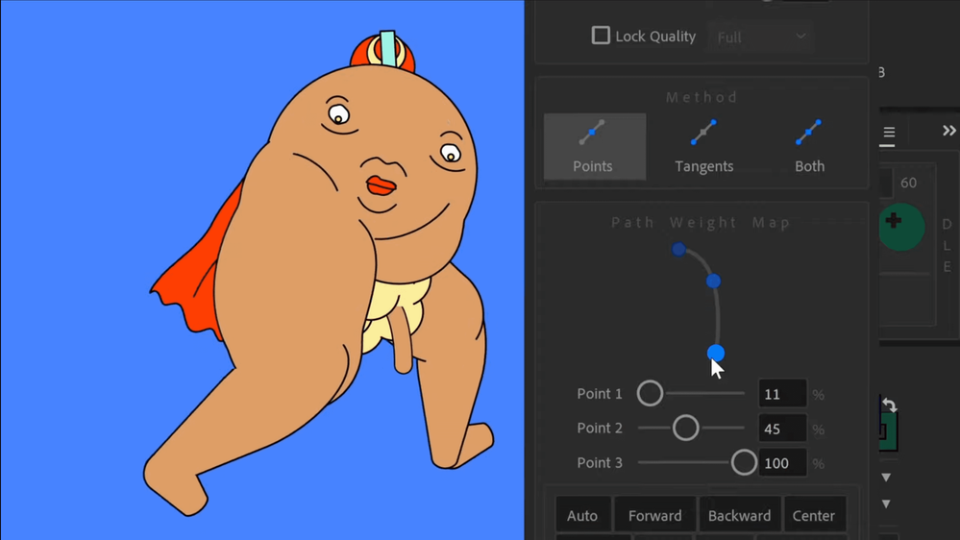Select the Points method
Image resolution: width=960 pixels, height=540 pixels.
point(594,146)
